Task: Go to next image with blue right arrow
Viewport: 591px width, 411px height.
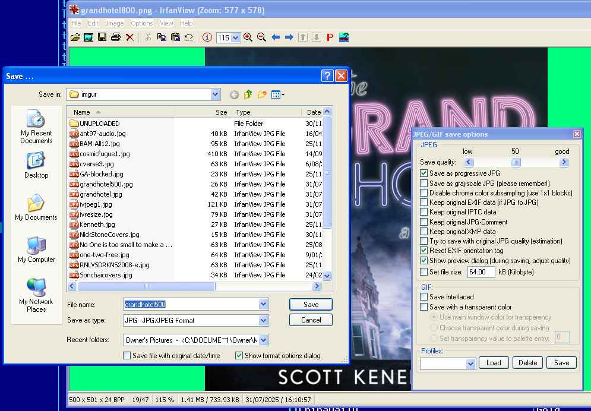Action: (289, 37)
